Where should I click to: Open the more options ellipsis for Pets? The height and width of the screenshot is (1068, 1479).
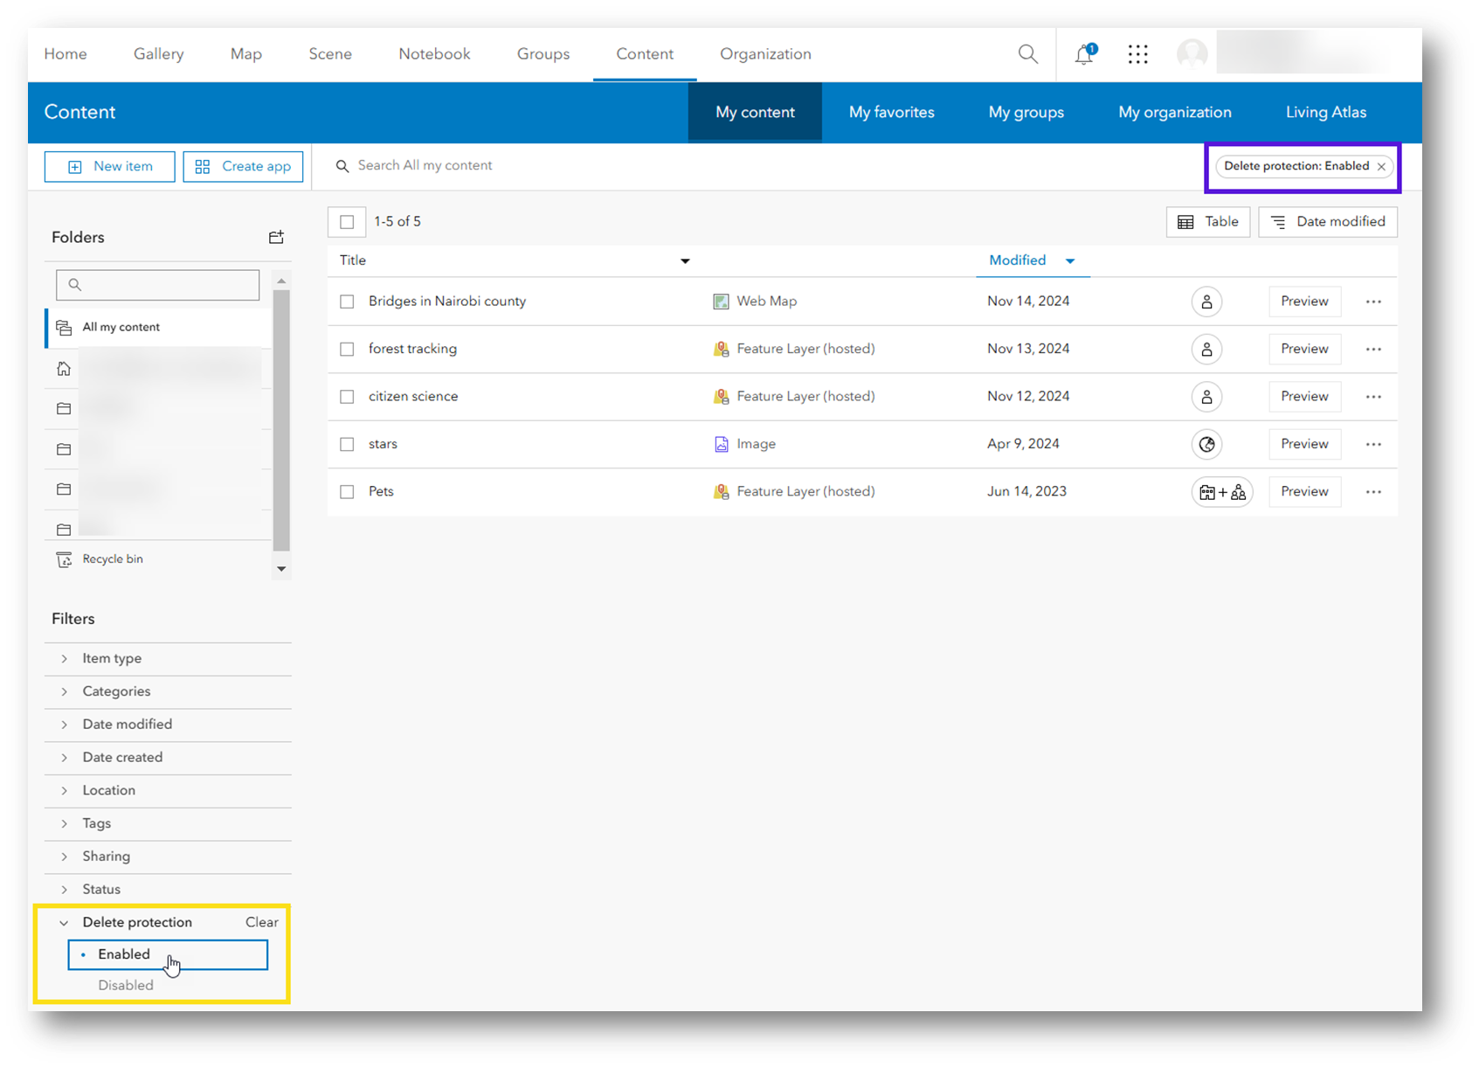pyautogui.click(x=1373, y=491)
